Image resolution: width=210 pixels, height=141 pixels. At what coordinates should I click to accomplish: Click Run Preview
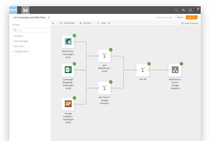[x=67, y=23]
